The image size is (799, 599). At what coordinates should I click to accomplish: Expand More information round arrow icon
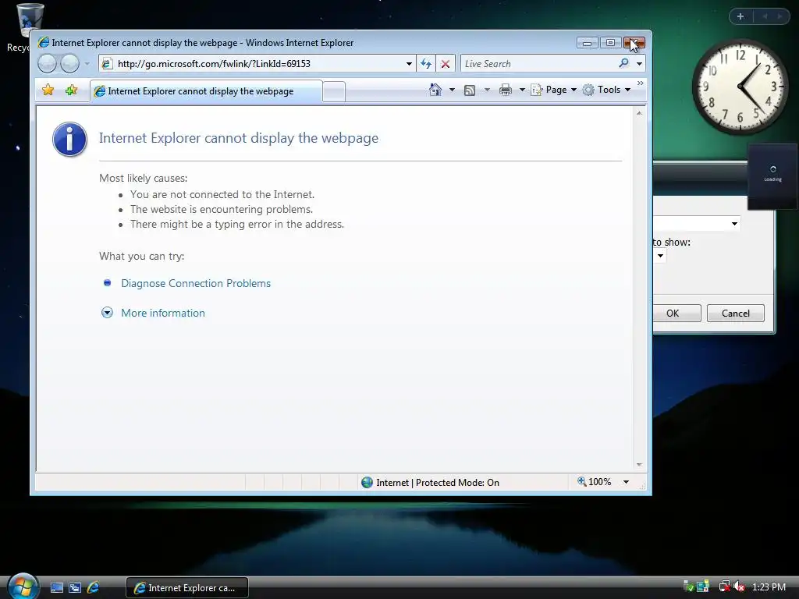pos(107,313)
